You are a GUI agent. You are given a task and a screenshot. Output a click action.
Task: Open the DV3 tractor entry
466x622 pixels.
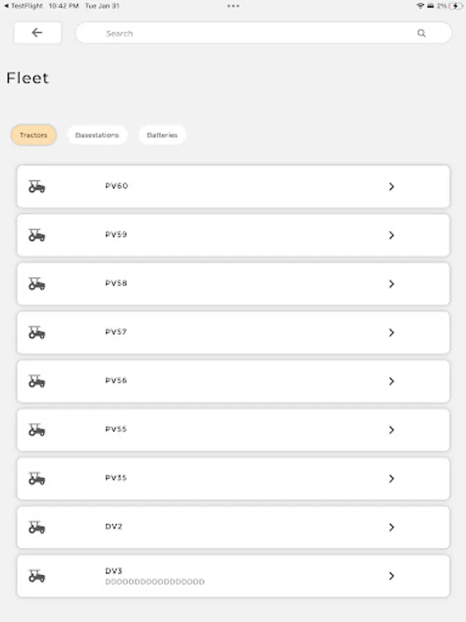[x=233, y=576]
